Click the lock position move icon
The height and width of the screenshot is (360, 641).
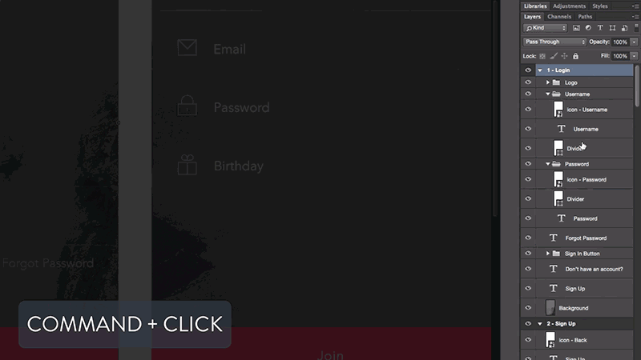point(565,56)
